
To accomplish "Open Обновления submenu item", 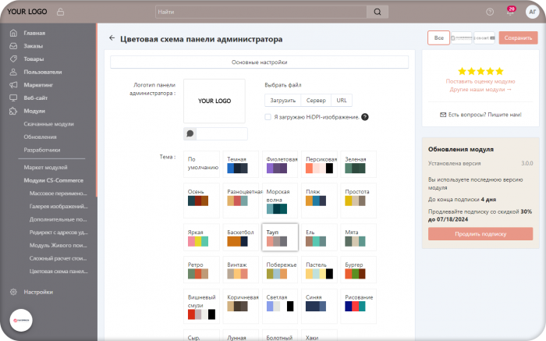I will coord(40,137).
